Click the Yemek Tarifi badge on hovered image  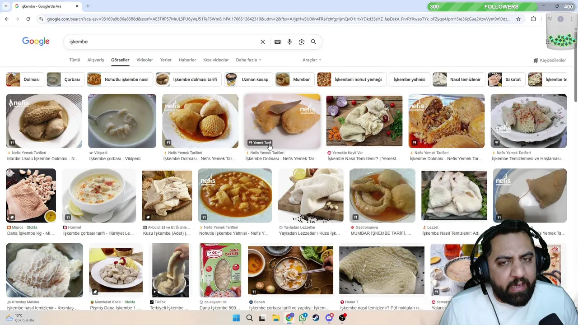260,143
